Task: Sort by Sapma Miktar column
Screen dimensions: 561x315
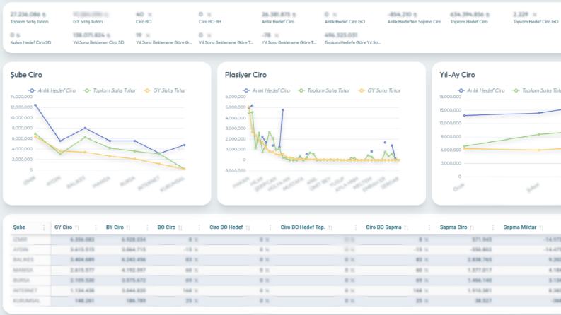Action: click(x=541, y=227)
